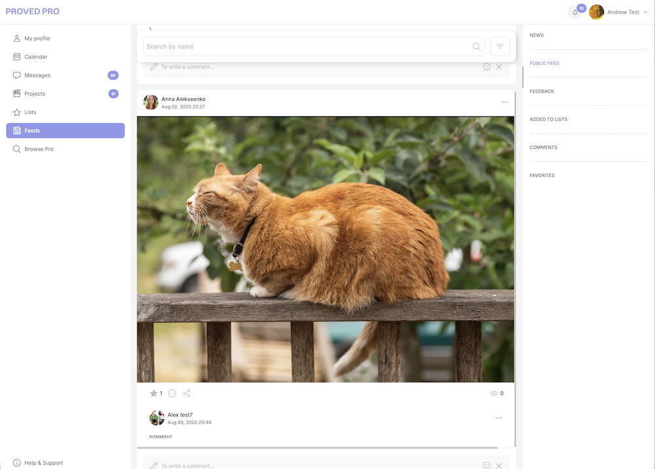
Task: Open emoji picker in the top comment box
Action: click(486, 67)
